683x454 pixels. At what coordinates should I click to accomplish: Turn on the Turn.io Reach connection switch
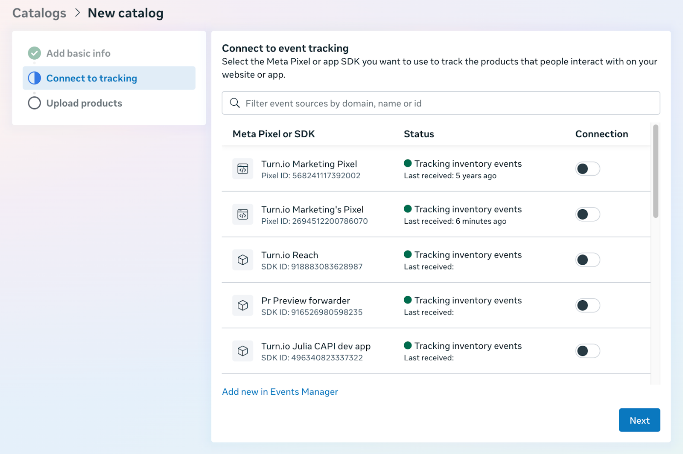pyautogui.click(x=587, y=260)
